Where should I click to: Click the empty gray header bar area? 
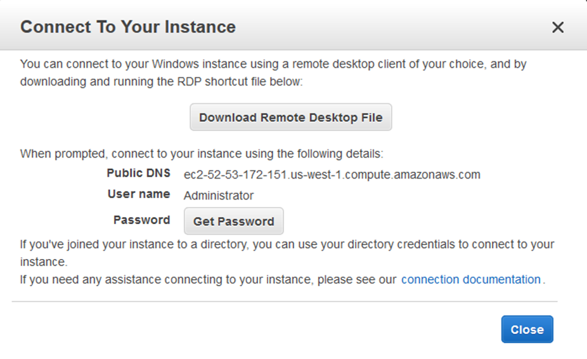tap(380, 27)
